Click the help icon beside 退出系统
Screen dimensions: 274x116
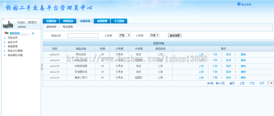coord(239,4)
